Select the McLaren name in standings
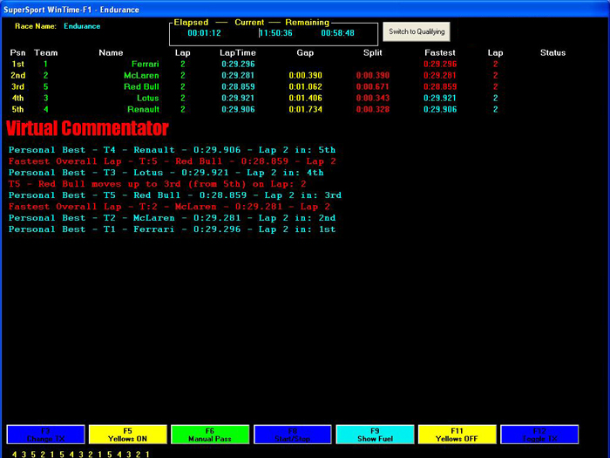The height and width of the screenshot is (458, 610). (141, 75)
